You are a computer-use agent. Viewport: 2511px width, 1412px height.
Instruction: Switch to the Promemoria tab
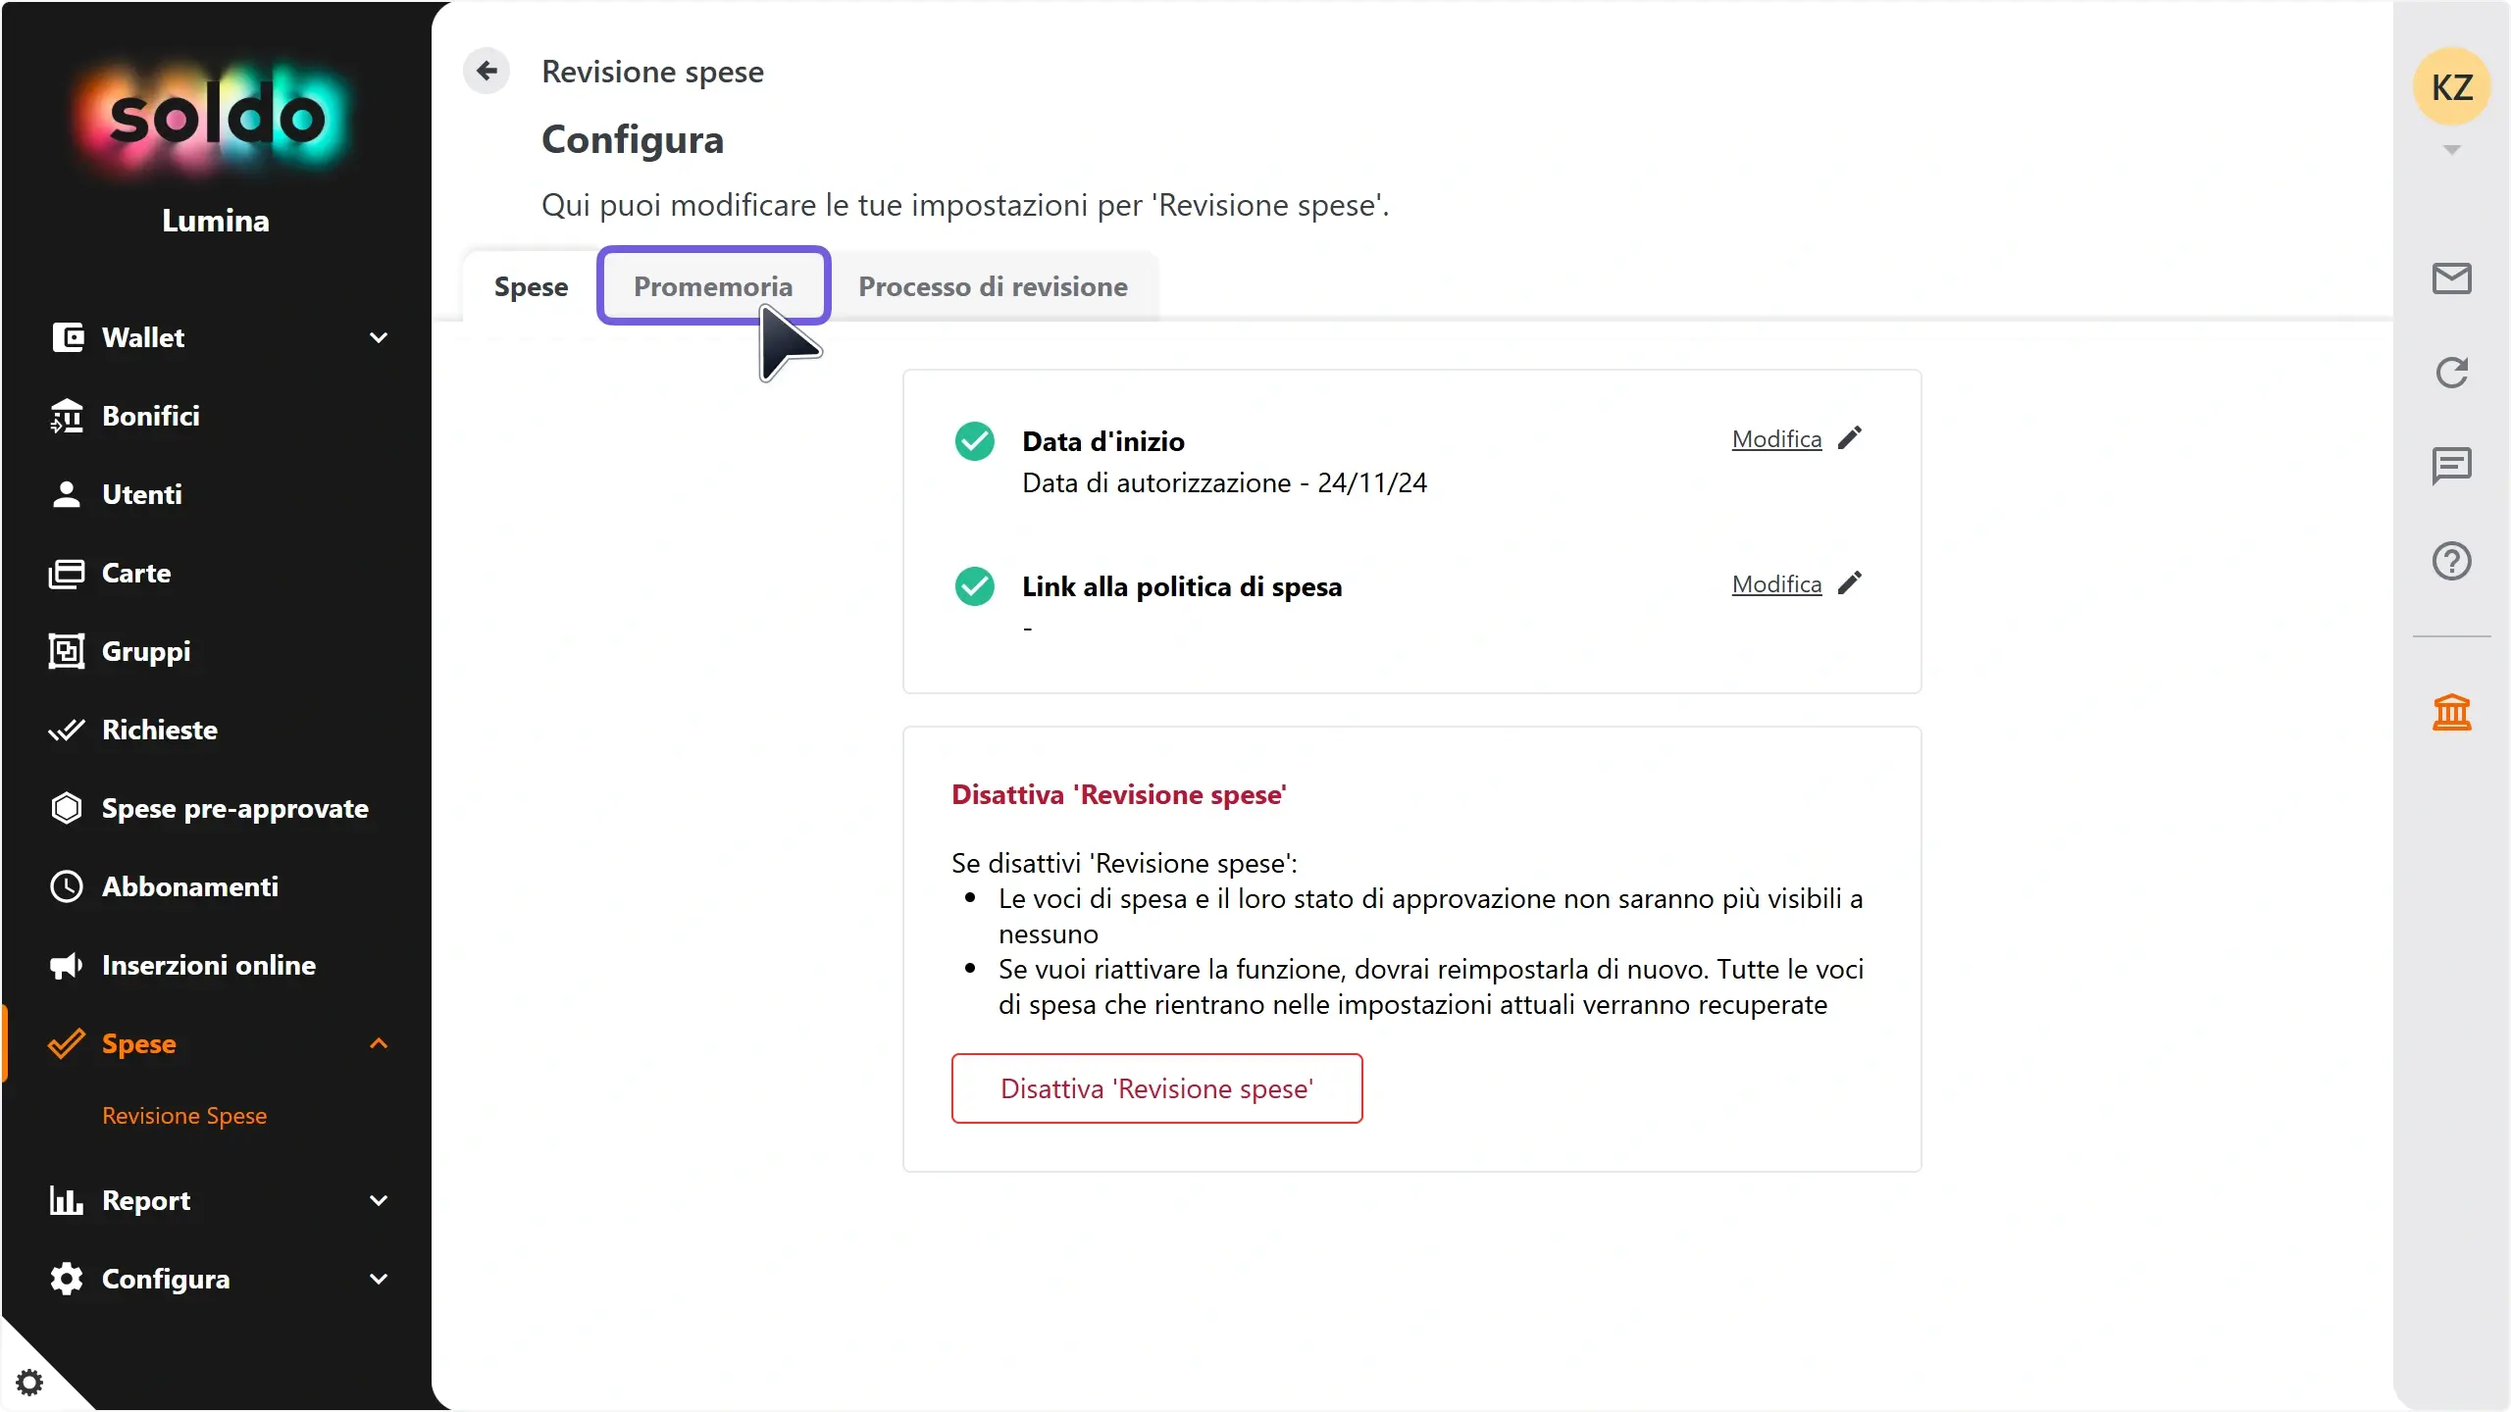[x=713, y=286]
